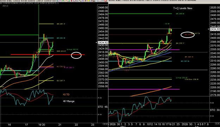Viewport: 220px width, 127px height.
Task: Click the green horizontal level line atop right chart
Action: pyautogui.click(x=140, y=14)
